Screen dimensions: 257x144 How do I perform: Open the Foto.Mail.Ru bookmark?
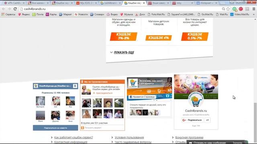[x=156, y=14]
